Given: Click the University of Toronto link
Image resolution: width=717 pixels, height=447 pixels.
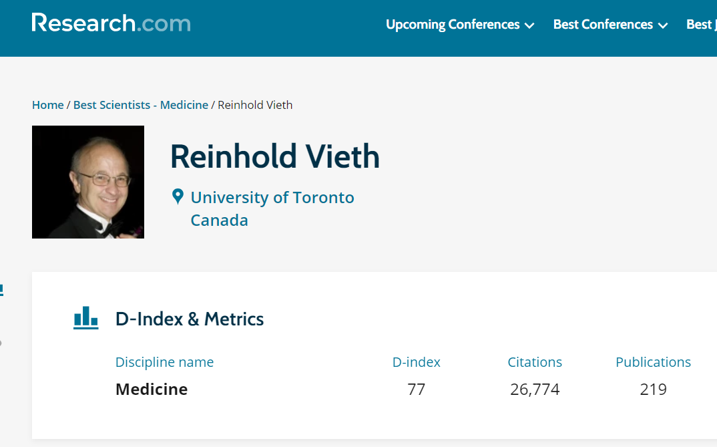Looking at the screenshot, I should coord(272,197).
